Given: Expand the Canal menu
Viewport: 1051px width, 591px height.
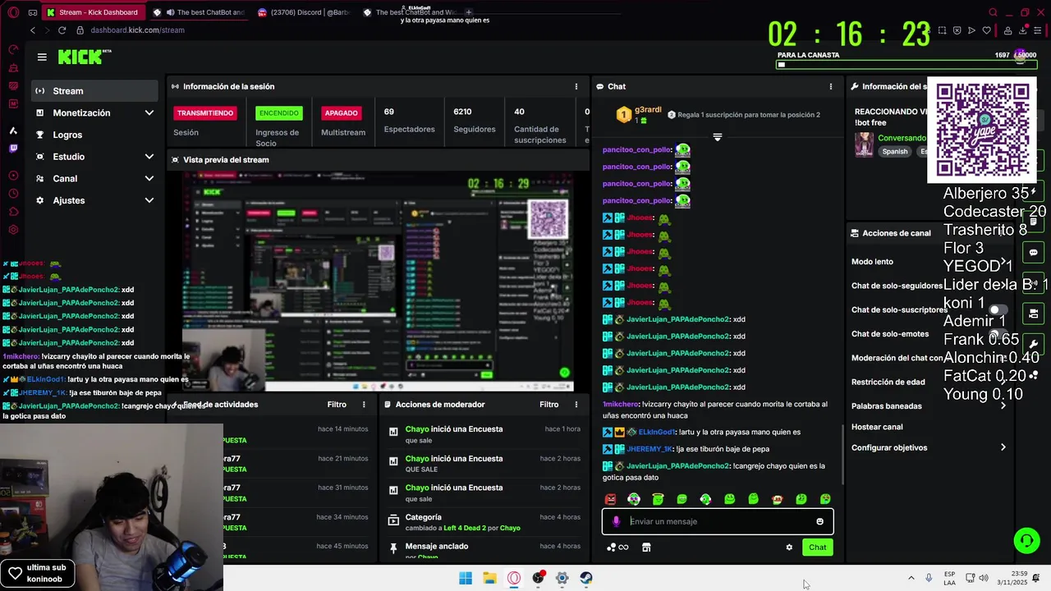Looking at the screenshot, I should [x=149, y=178].
